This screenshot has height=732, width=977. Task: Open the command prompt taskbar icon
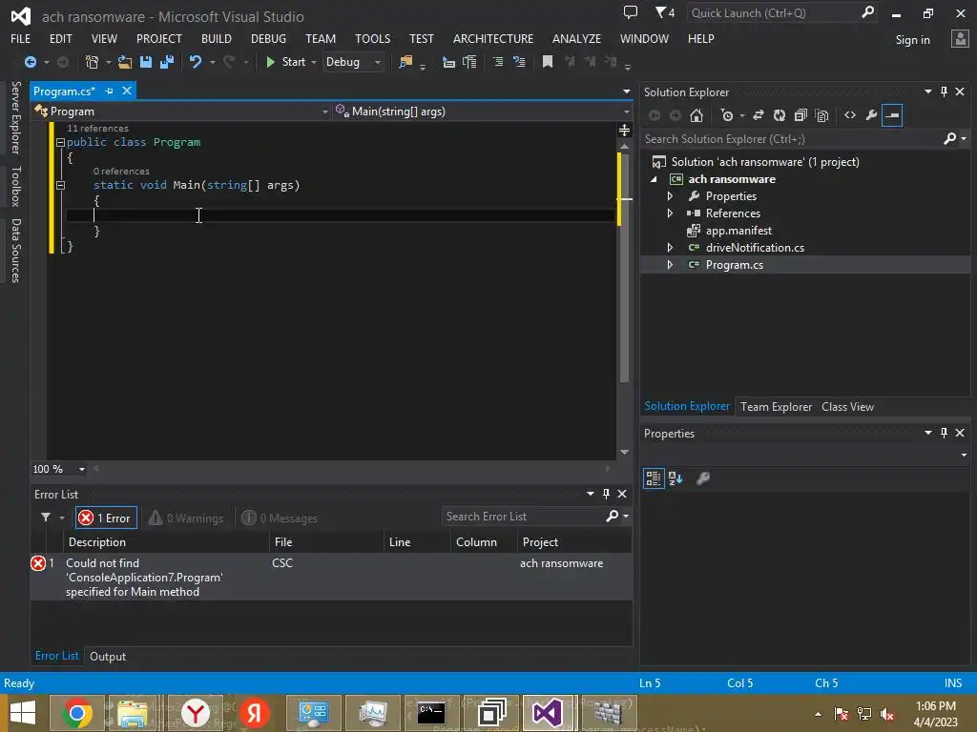pos(431,713)
